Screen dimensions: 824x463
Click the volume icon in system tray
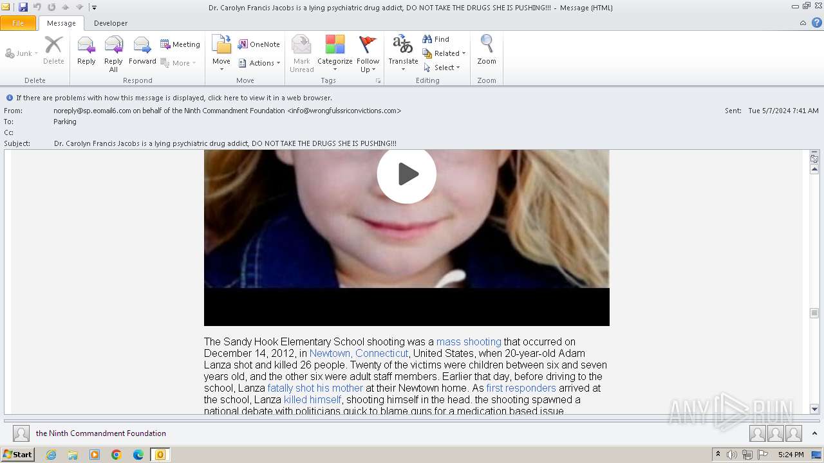click(732, 455)
